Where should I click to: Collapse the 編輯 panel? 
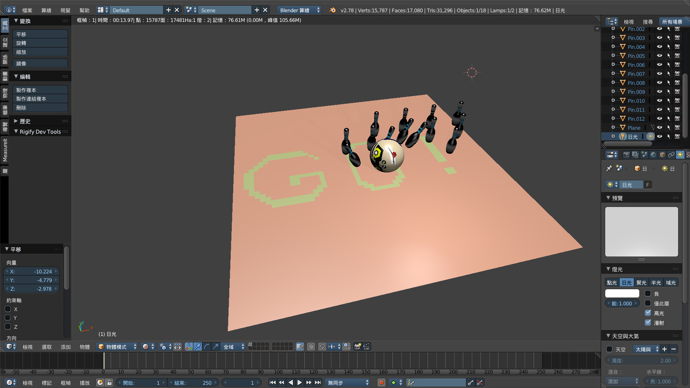pyautogui.click(x=16, y=77)
